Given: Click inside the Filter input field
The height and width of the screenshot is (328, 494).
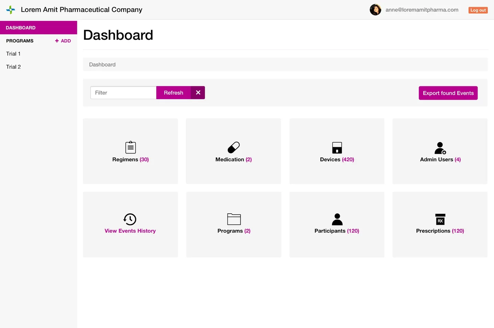Looking at the screenshot, I should pos(123,92).
